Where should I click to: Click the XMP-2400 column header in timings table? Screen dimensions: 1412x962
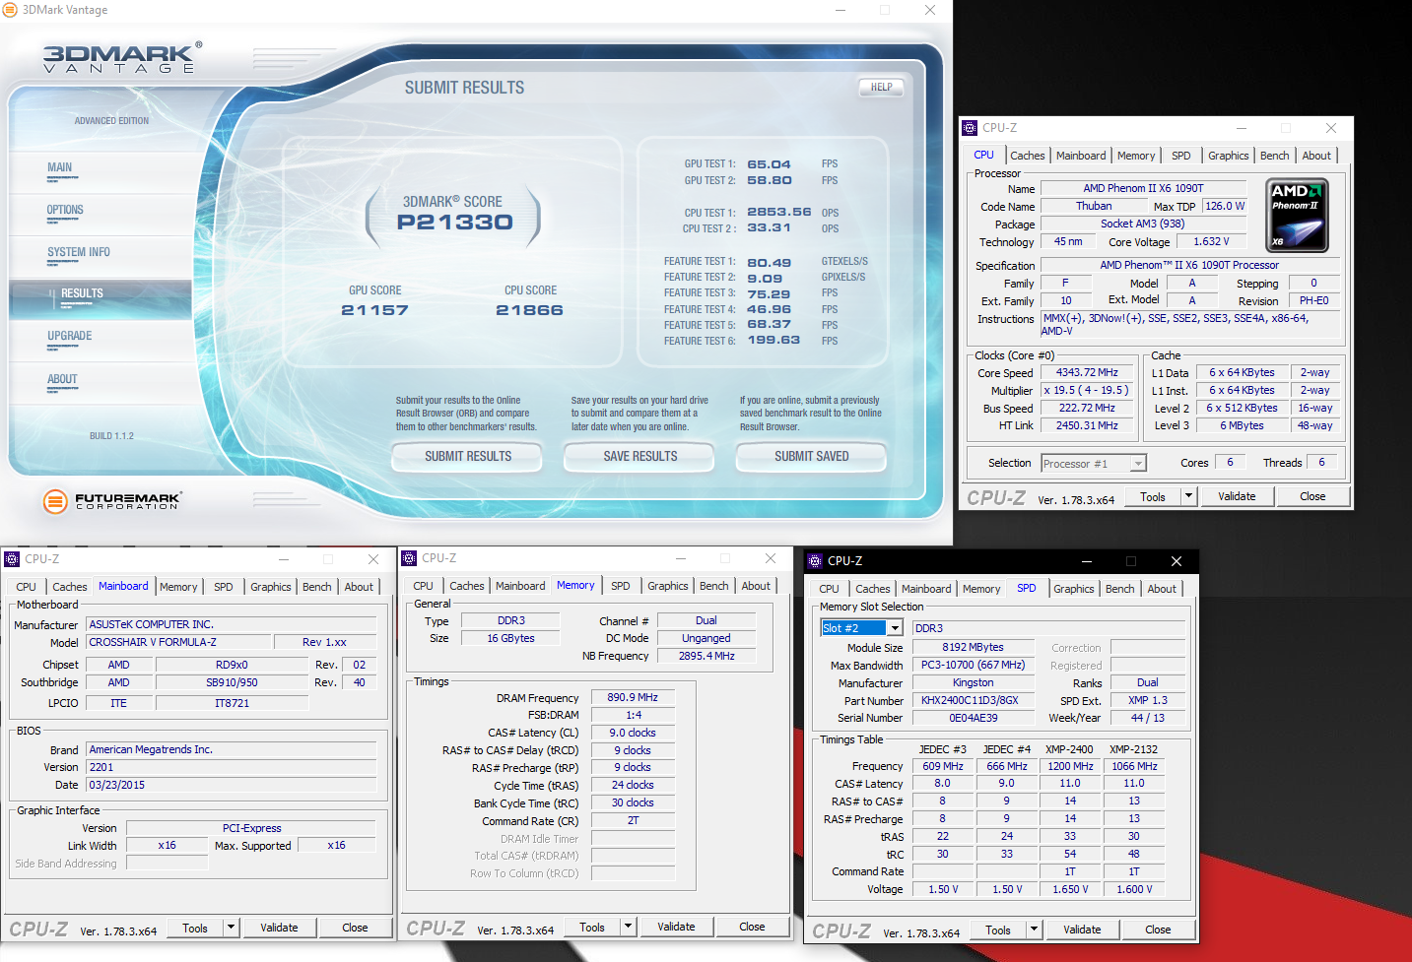(x=1069, y=749)
